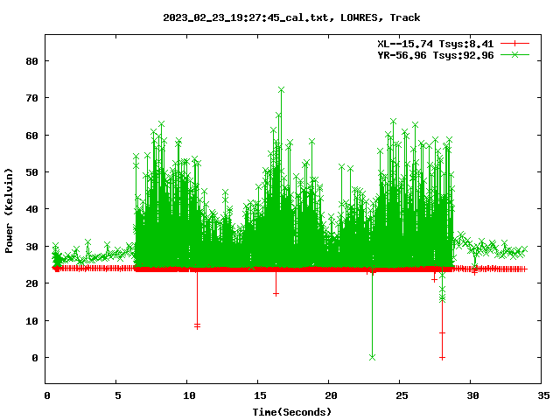Click the red data point at zero Kelvin
560x420 pixels.
pyautogui.click(x=442, y=358)
